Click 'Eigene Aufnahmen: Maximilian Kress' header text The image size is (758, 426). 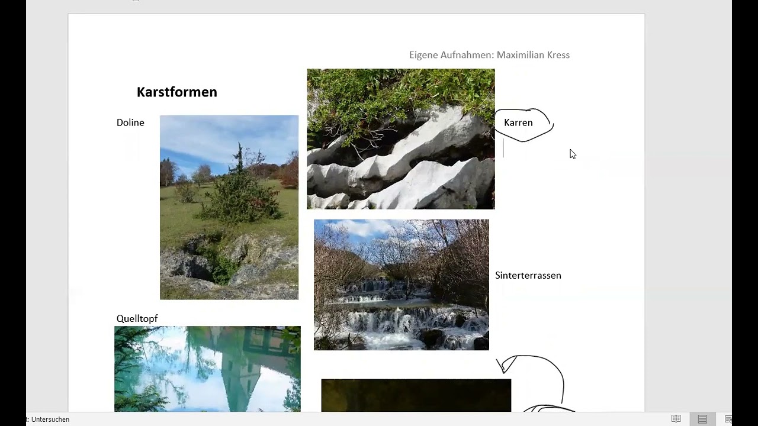click(x=489, y=55)
